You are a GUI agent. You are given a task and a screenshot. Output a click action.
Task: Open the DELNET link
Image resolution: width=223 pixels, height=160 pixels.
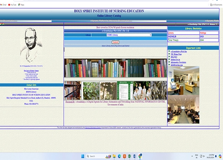(174, 57)
